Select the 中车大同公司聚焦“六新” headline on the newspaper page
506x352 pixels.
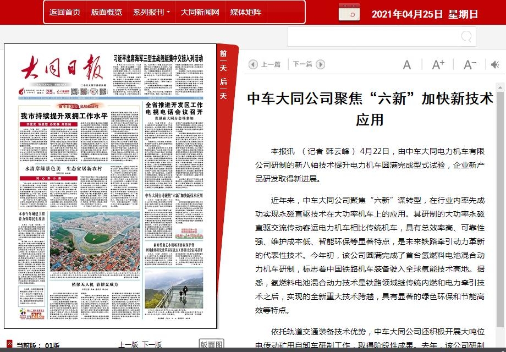coord(174,195)
